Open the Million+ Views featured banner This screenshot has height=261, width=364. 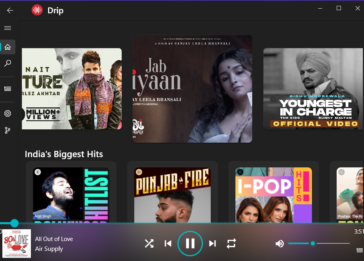[72, 89]
